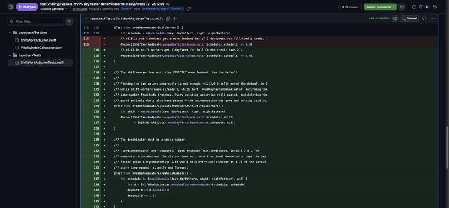Click the 'mvpaDenominatorShiftWorker' test function line
The image size is (449, 208).
pyautogui.click(x=148, y=28)
